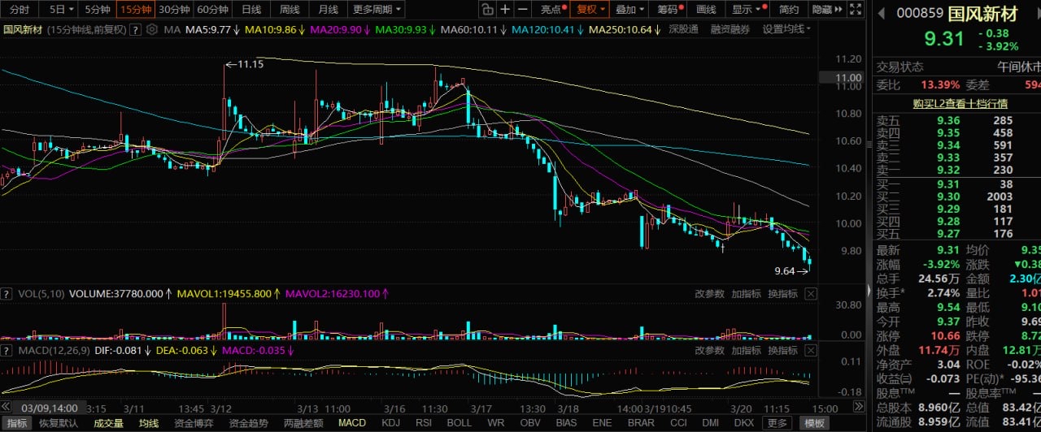
Task: Select the 30分钟 period tab
Action: pyautogui.click(x=175, y=10)
